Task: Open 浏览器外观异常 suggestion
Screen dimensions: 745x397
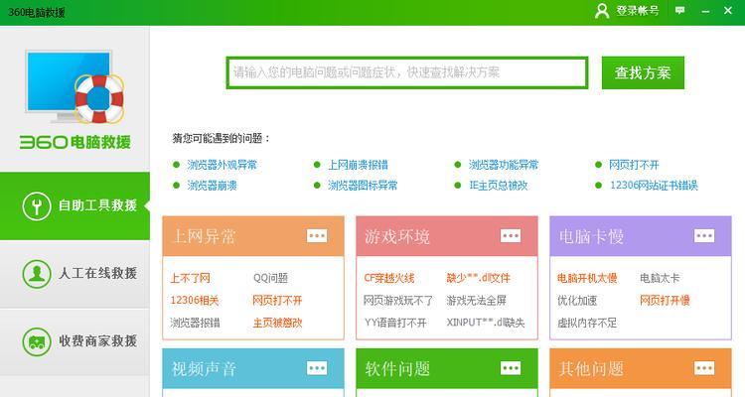Action: (222, 165)
